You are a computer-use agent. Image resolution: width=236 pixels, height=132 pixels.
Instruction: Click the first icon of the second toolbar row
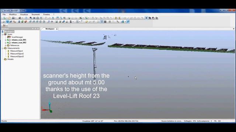4,22
